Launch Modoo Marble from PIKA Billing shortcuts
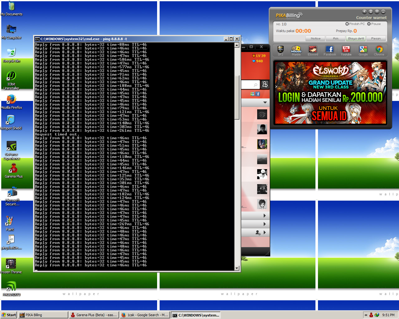This screenshot has height=319, width=399. [296, 50]
